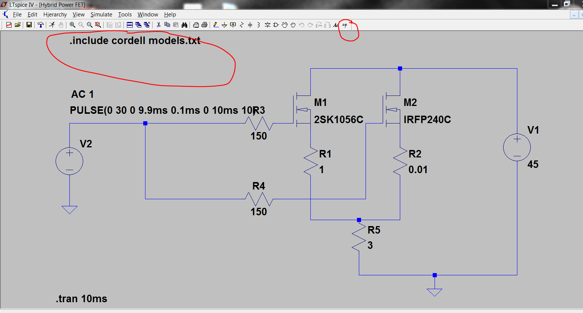Copy with the duplicate pages icon
This screenshot has width=583, height=313.
click(167, 25)
